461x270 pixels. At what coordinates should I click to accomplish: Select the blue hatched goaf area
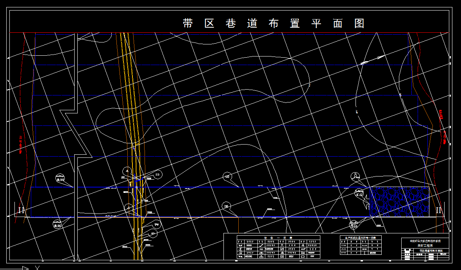pyautogui.click(x=399, y=202)
